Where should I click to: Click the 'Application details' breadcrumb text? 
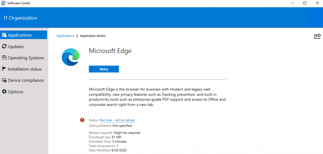coord(93,36)
